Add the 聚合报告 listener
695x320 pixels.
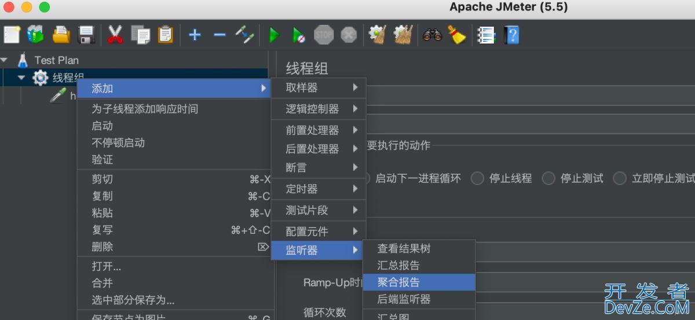(x=419, y=282)
